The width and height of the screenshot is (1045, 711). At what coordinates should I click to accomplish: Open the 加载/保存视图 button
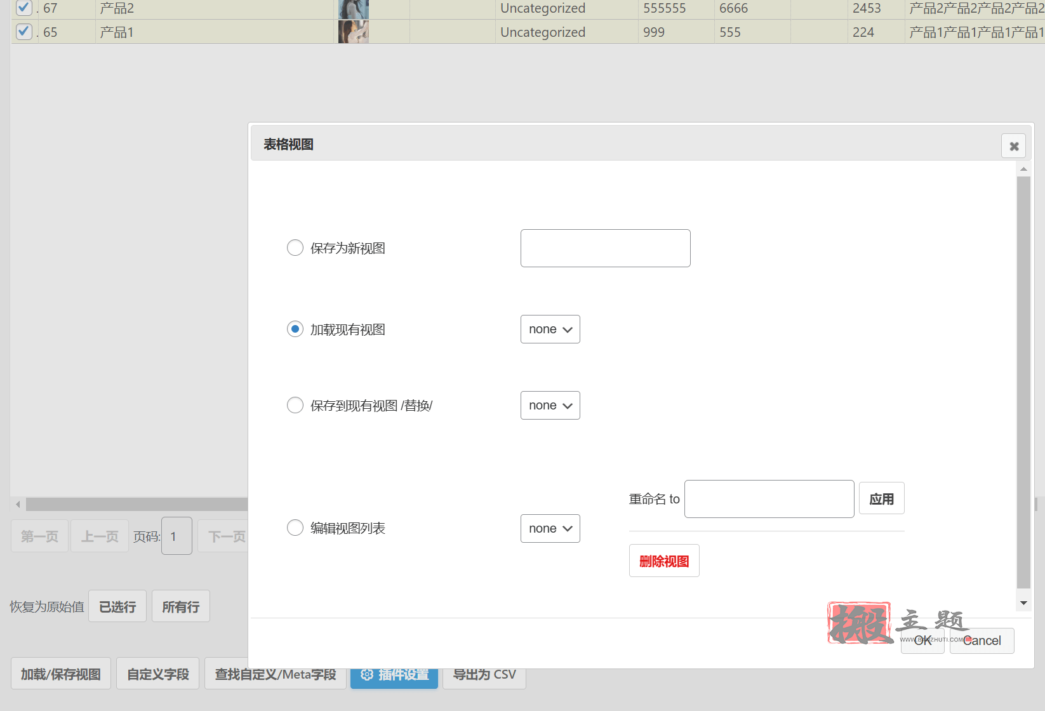click(61, 674)
